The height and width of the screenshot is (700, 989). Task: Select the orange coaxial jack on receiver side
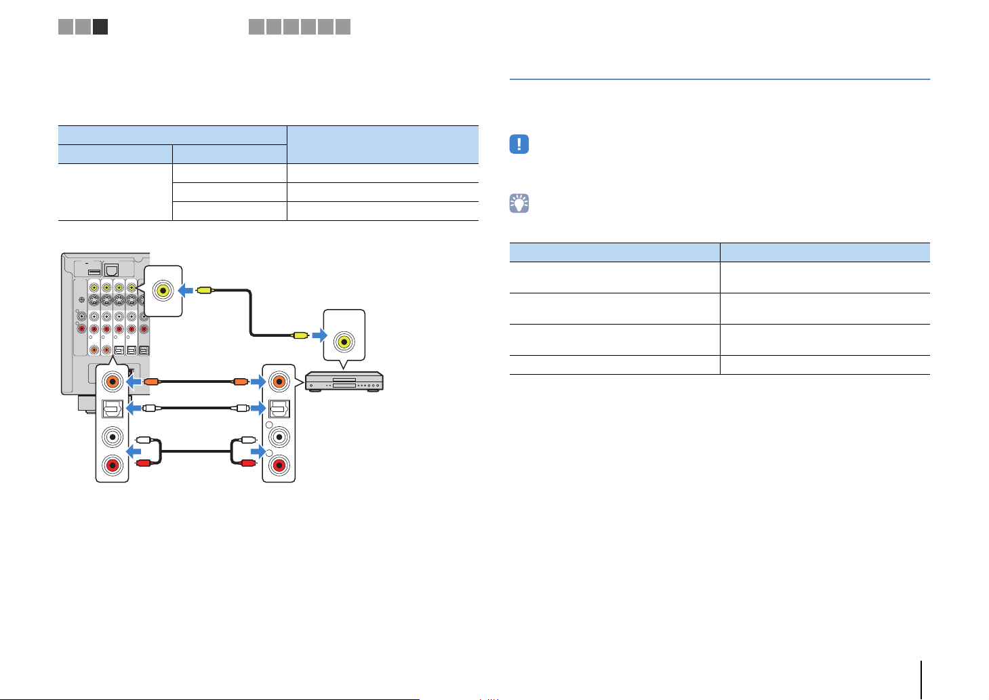[x=112, y=382]
